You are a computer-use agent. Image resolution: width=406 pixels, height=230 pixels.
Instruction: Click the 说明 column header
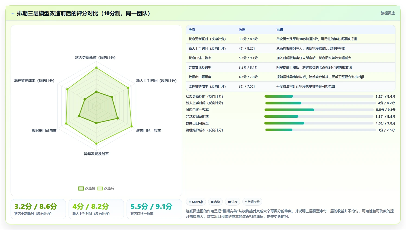pos(280,30)
